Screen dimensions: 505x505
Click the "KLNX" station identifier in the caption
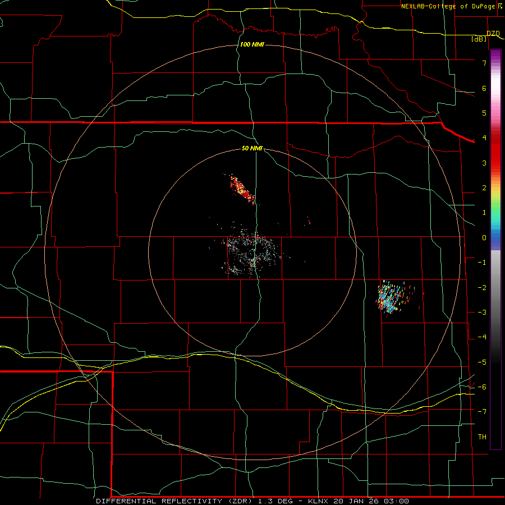pyautogui.click(x=318, y=501)
